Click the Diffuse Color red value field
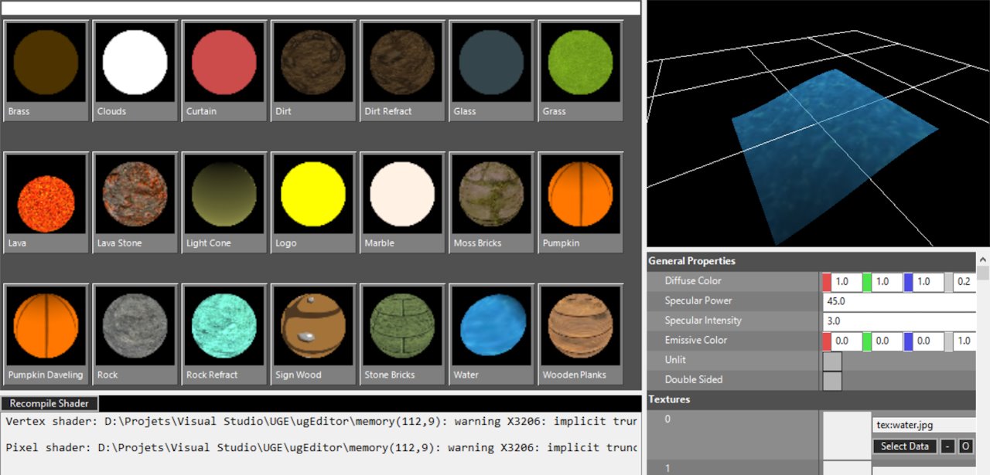The height and width of the screenshot is (475, 990). coord(847,282)
